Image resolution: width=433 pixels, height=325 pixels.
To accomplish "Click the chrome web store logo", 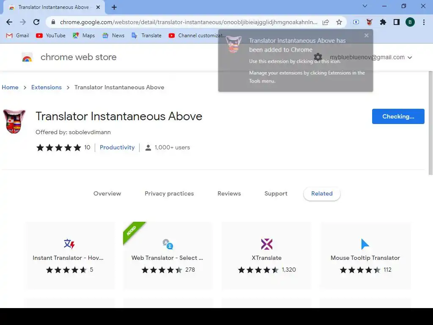I will (69, 57).
